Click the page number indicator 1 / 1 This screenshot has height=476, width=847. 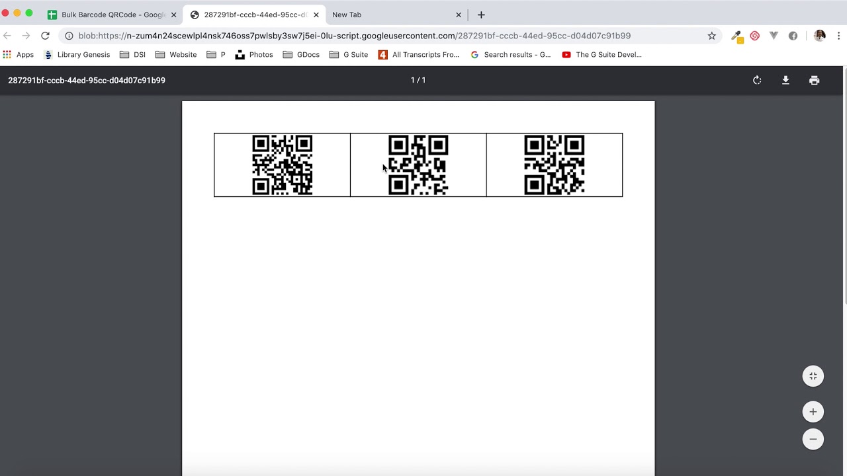click(418, 80)
